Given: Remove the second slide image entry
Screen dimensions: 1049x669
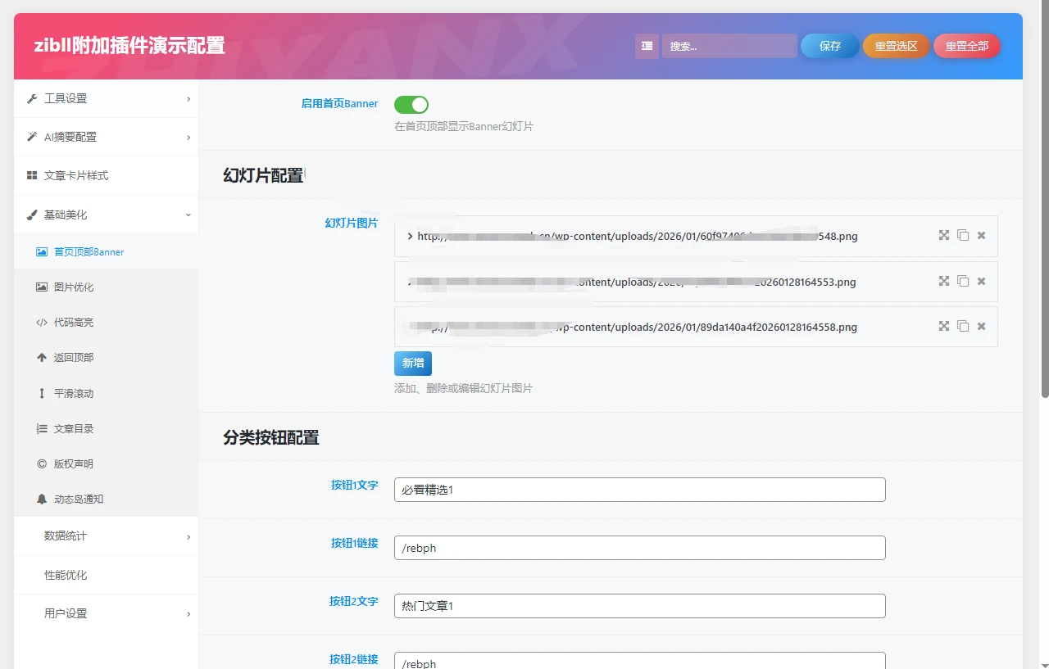Looking at the screenshot, I should 982,281.
